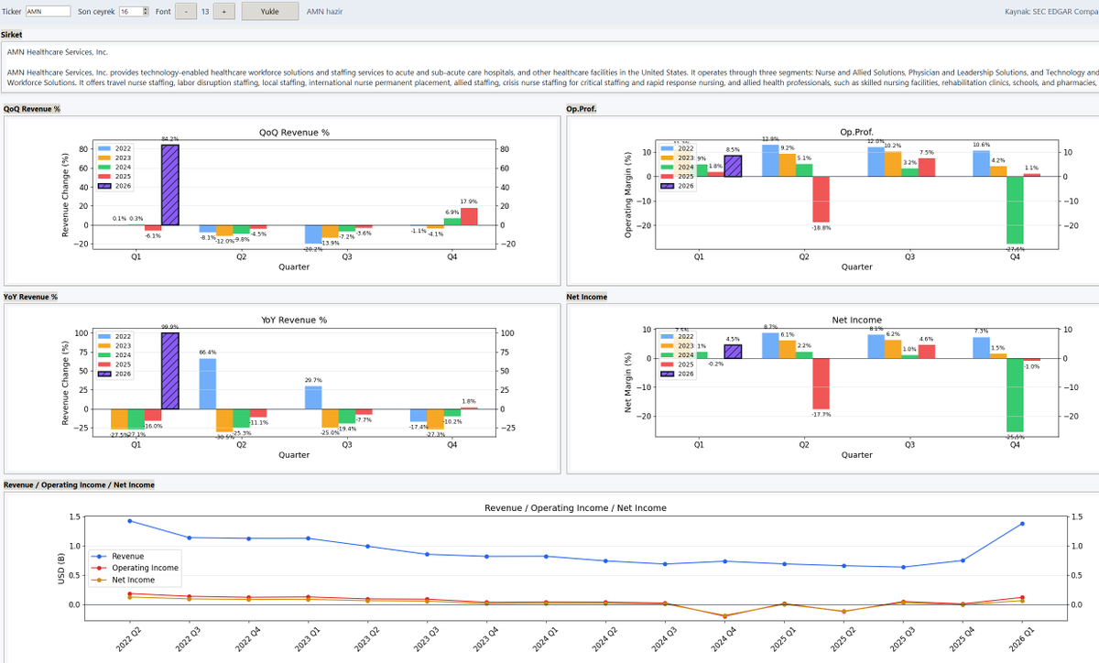Click the Kaynak: SEC EDGAR source label
The image size is (1099, 663).
pos(1051,12)
